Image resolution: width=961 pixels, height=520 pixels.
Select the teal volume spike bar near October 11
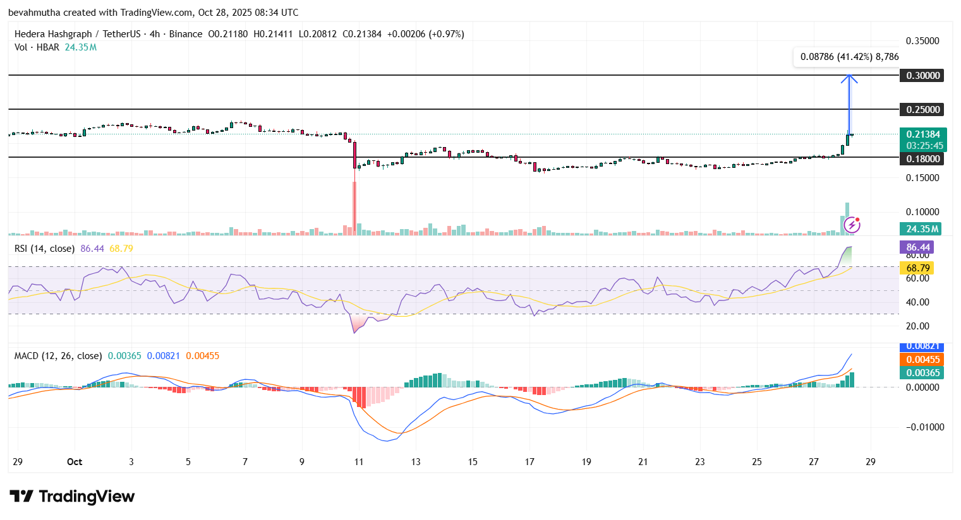[x=359, y=228]
